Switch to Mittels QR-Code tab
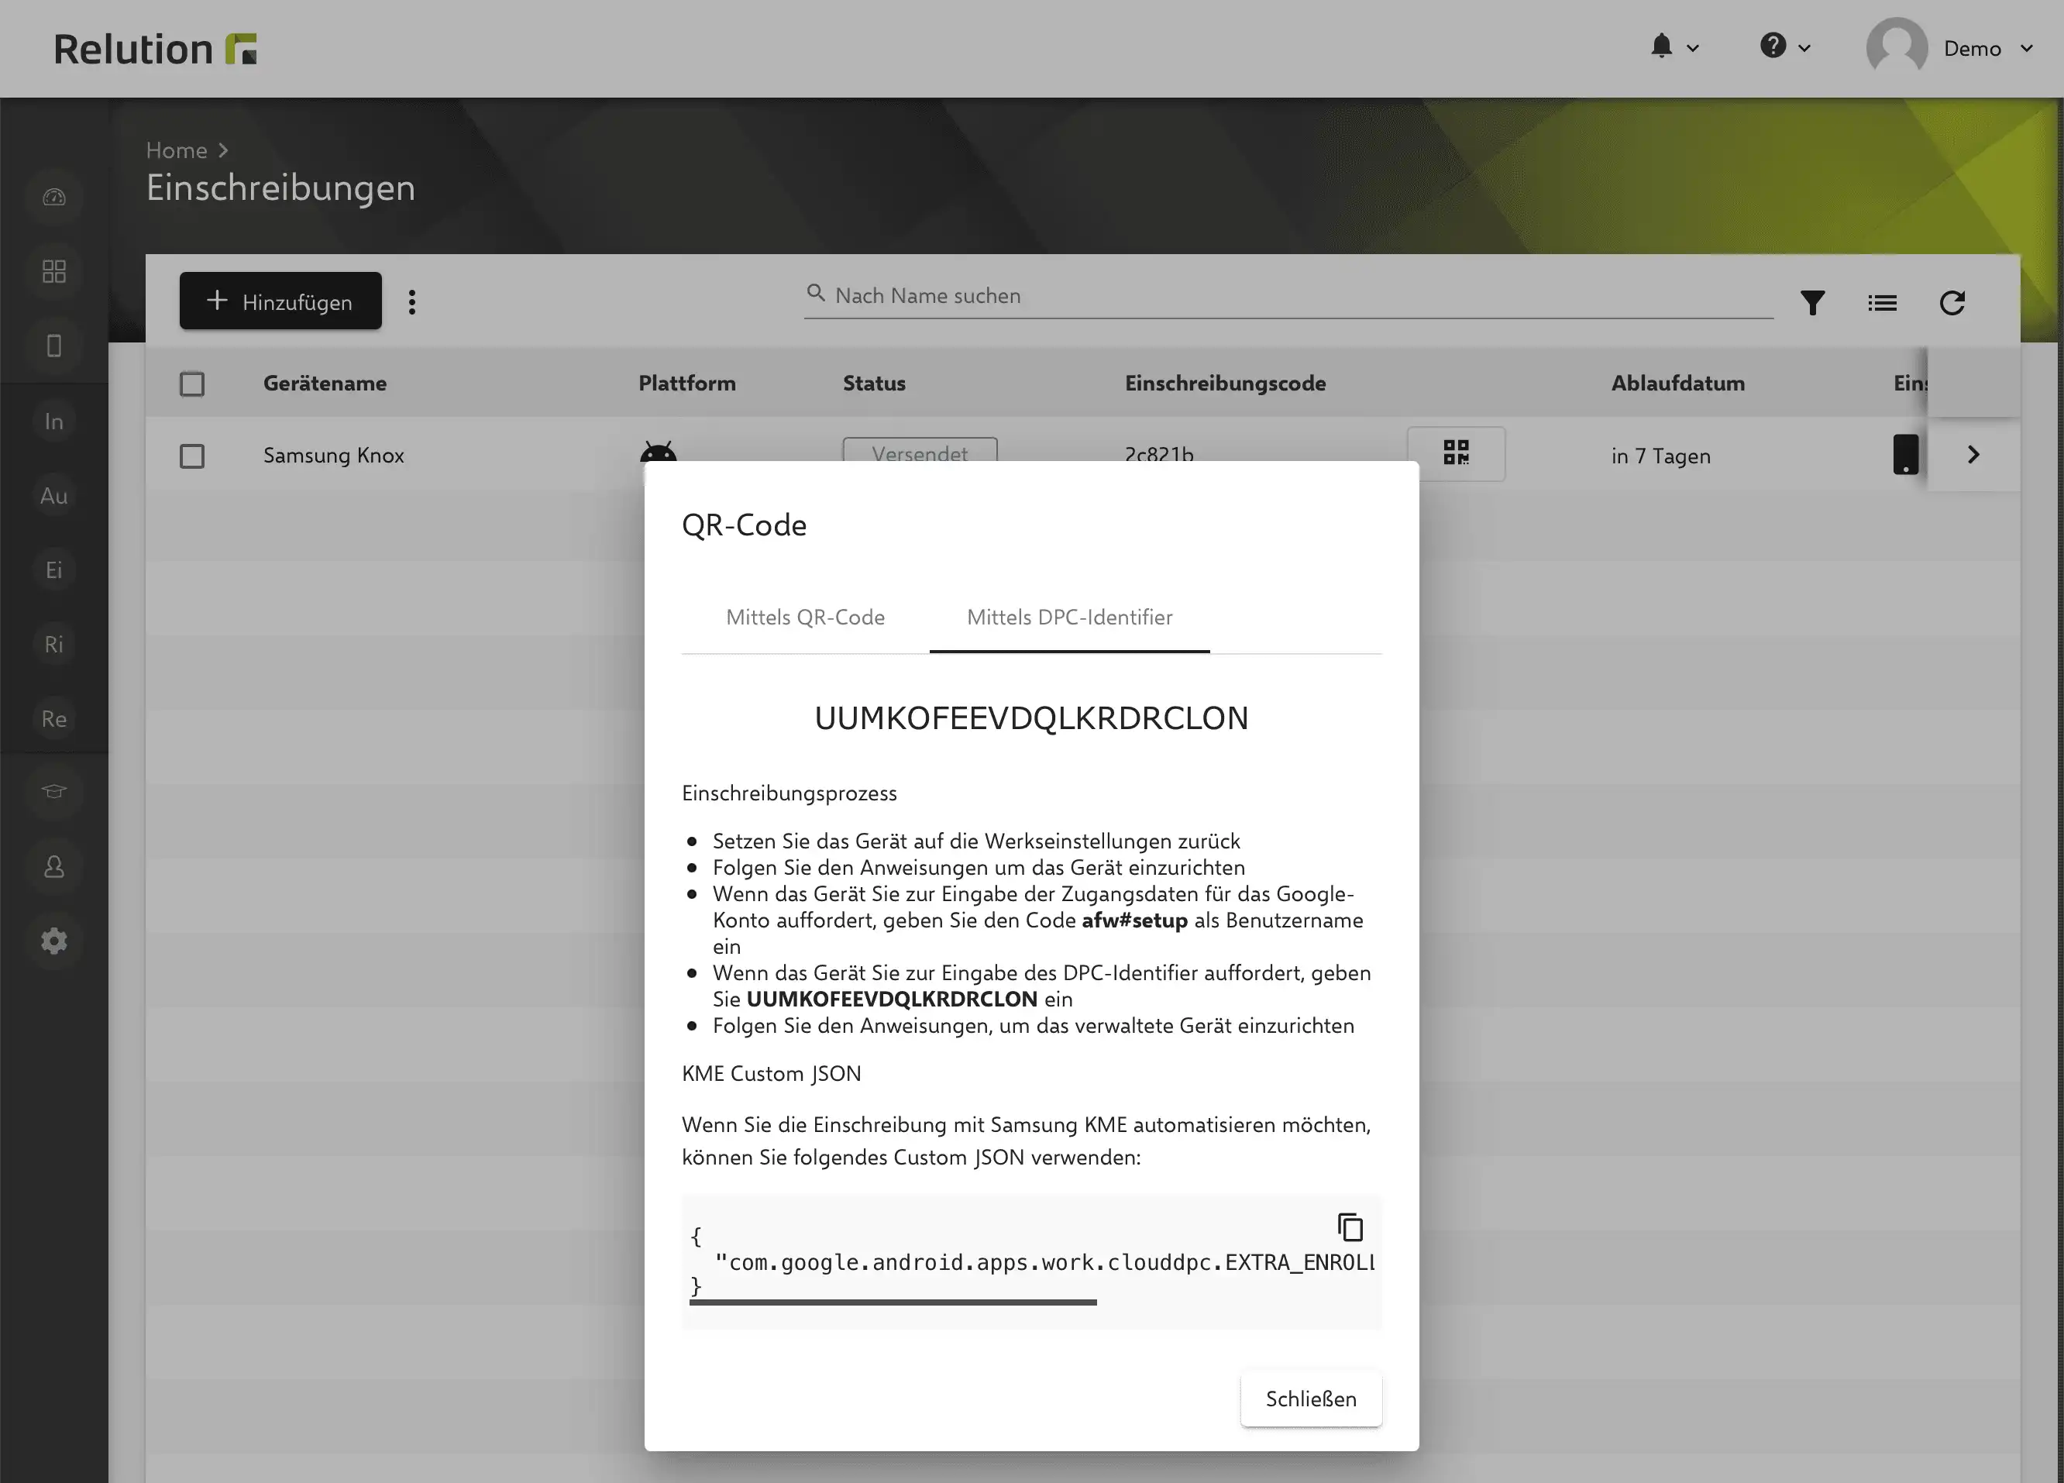This screenshot has height=1483, width=2064. click(806, 618)
